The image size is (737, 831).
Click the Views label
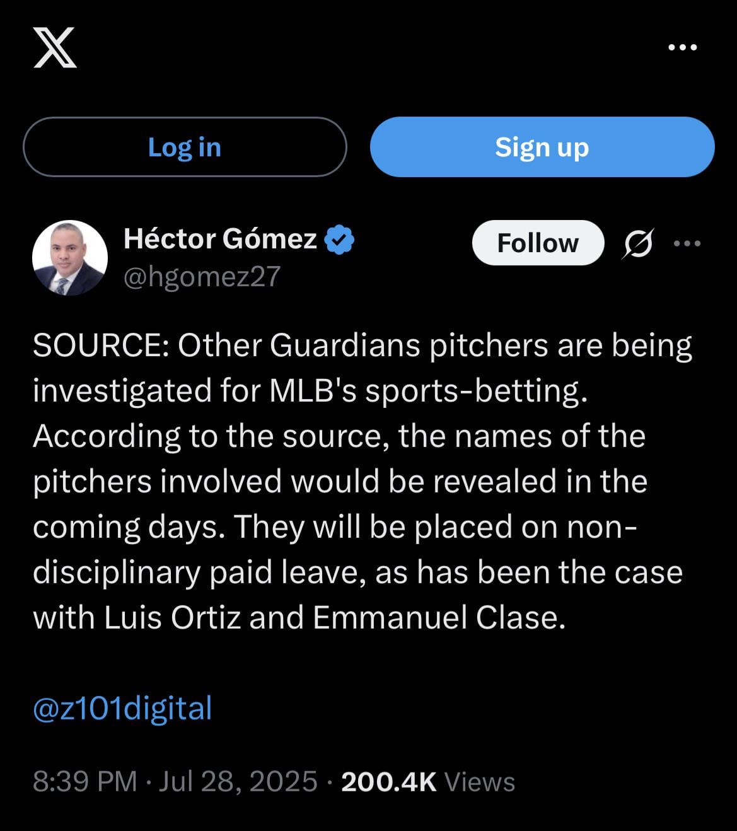(x=480, y=782)
